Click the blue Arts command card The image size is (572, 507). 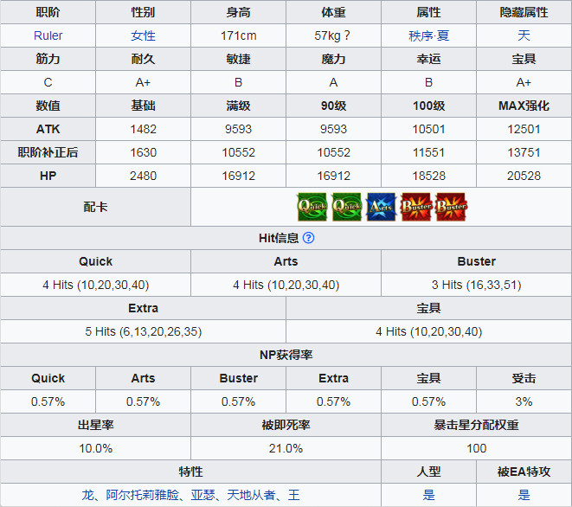pos(382,207)
